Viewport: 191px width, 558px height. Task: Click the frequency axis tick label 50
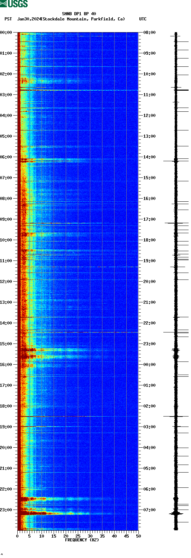[138, 536]
